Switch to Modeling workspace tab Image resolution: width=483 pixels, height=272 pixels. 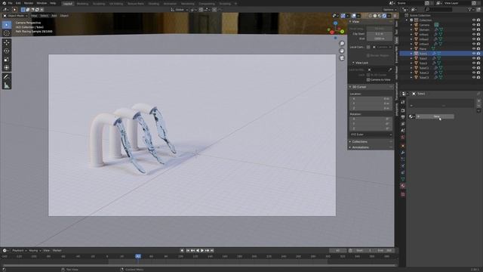tap(82, 4)
